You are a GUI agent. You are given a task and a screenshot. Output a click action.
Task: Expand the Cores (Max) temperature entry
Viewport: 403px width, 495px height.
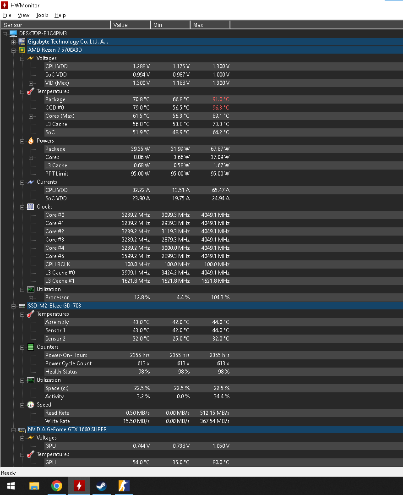pyautogui.click(x=31, y=116)
